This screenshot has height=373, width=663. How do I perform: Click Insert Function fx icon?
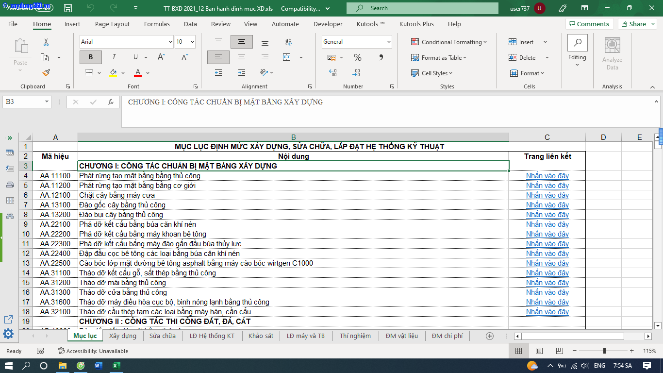click(111, 102)
